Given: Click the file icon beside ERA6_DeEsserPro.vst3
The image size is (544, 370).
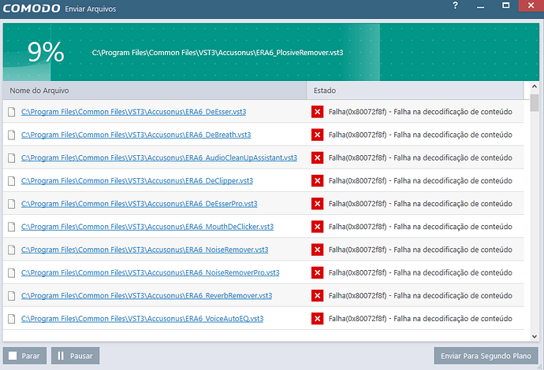Looking at the screenshot, I should [12, 204].
